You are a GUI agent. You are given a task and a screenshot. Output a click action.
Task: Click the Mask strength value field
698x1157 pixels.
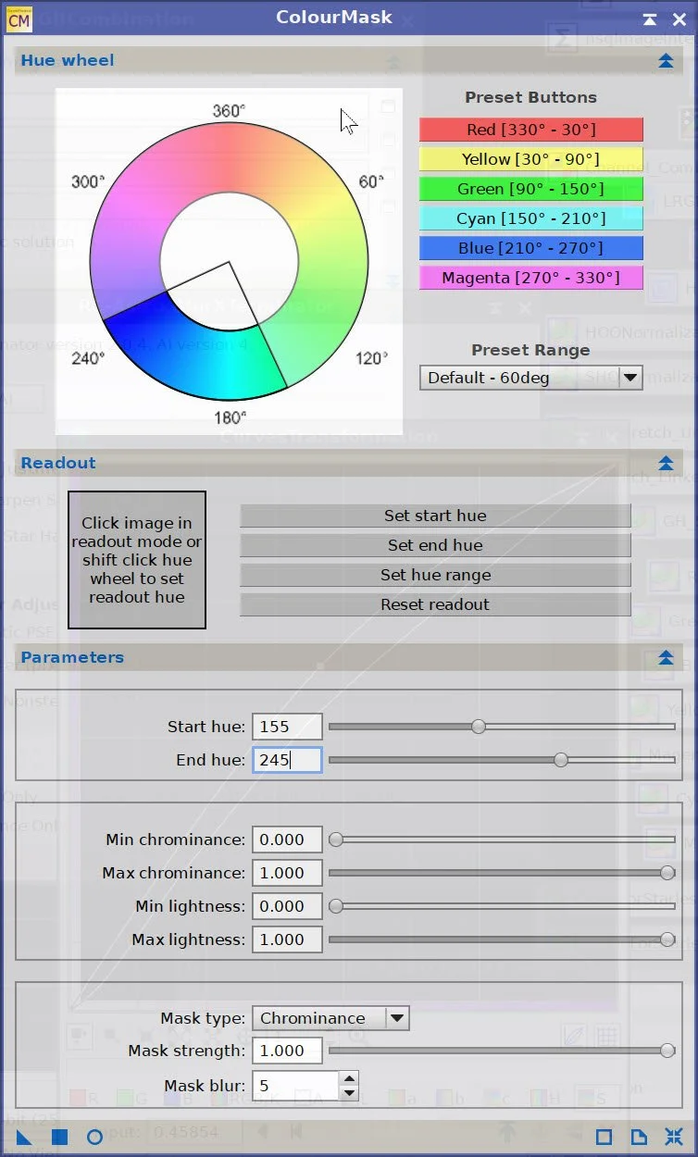tap(287, 1051)
